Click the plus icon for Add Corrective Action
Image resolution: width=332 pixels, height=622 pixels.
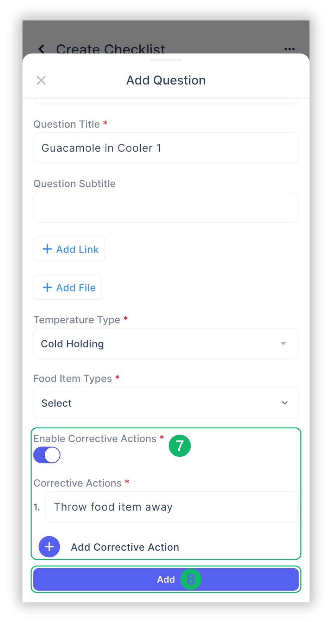49,547
